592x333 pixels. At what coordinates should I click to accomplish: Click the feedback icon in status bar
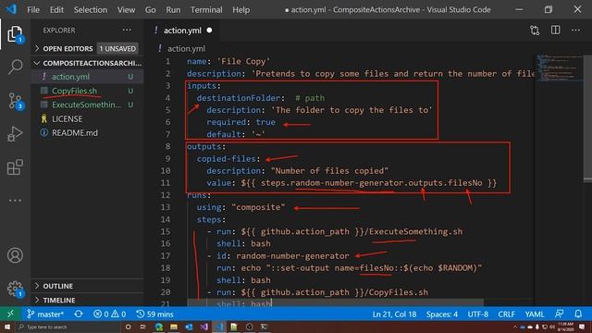tap(559, 314)
